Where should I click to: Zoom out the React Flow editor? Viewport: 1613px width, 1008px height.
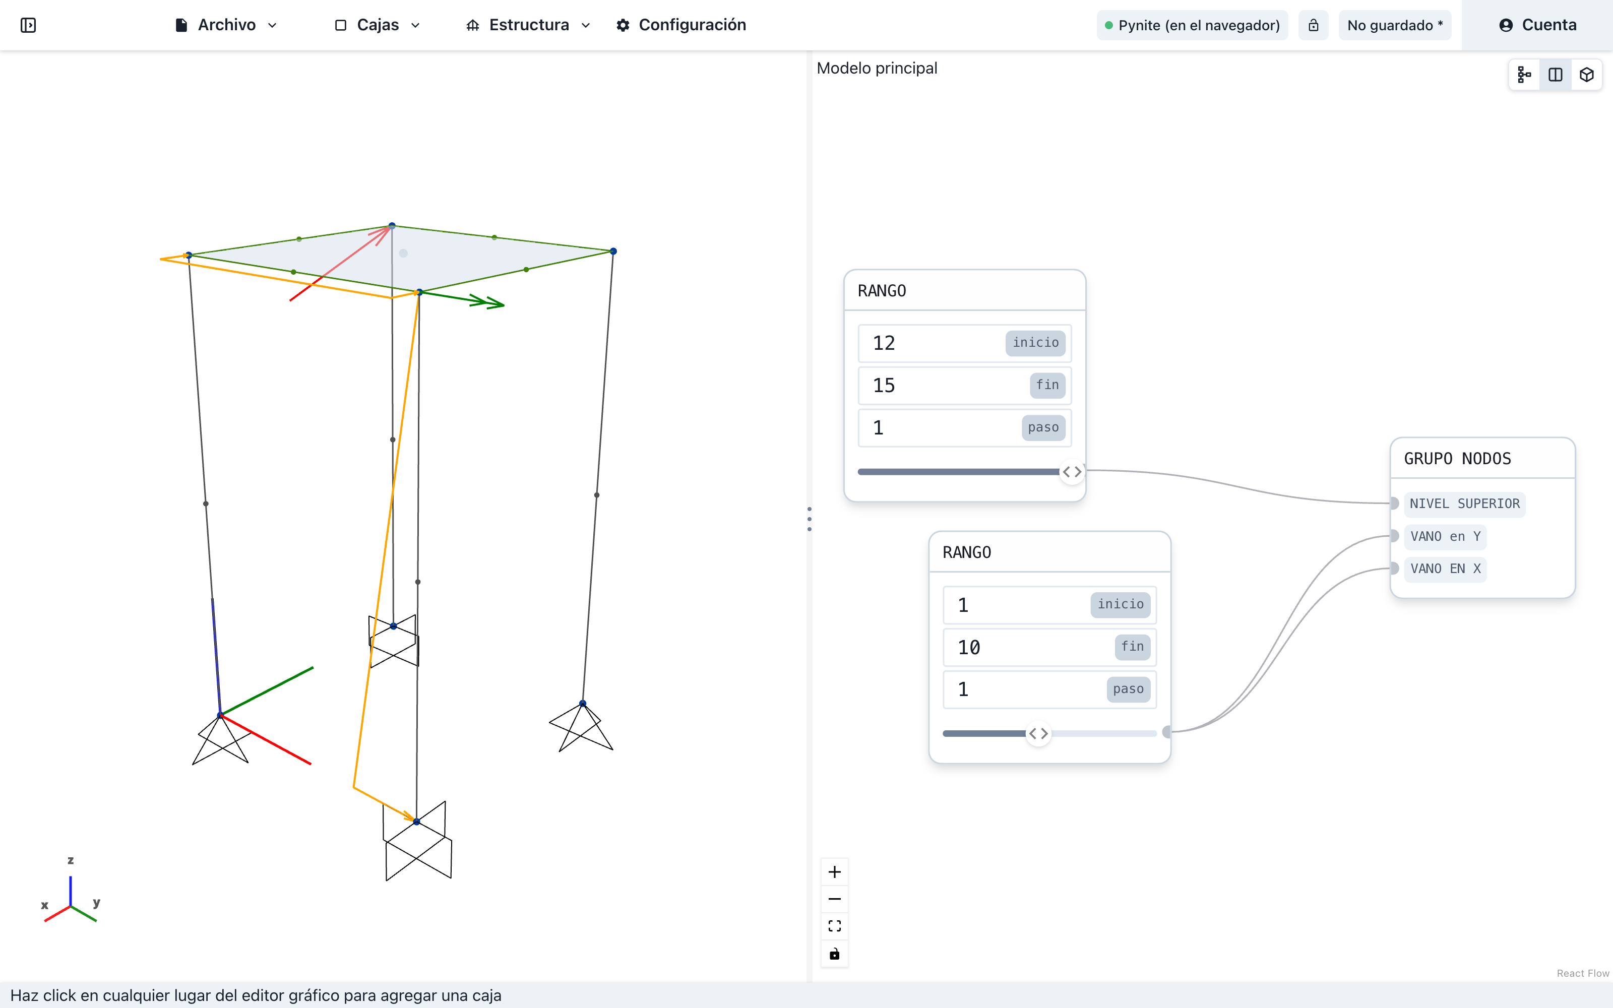click(x=835, y=899)
